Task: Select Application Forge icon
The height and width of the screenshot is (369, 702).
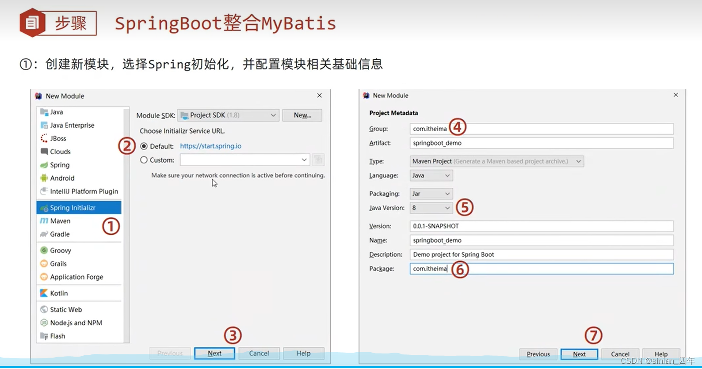Action: click(x=44, y=278)
